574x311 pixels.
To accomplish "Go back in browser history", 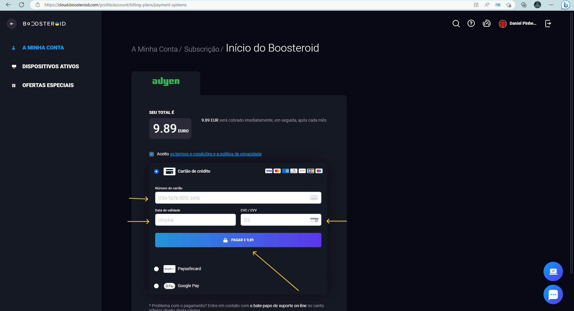I will point(8,5).
